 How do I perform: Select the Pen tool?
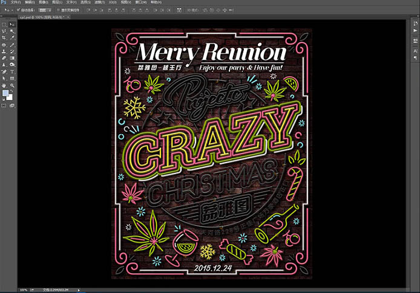(4, 71)
